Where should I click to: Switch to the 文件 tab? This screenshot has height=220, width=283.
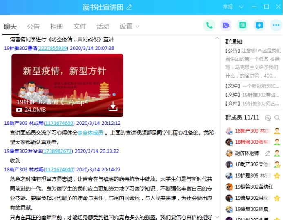coord(80,27)
